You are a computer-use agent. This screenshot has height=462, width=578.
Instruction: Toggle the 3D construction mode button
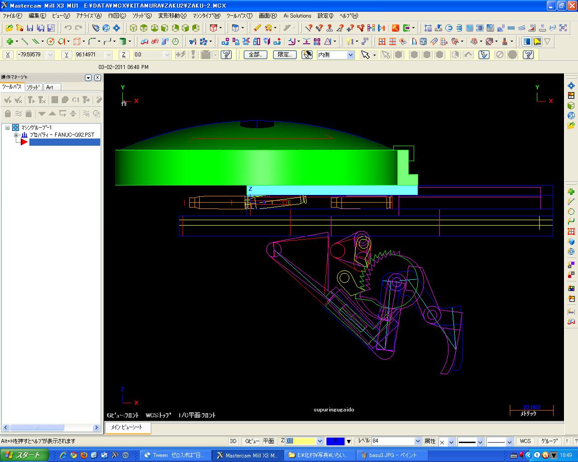coord(233,441)
